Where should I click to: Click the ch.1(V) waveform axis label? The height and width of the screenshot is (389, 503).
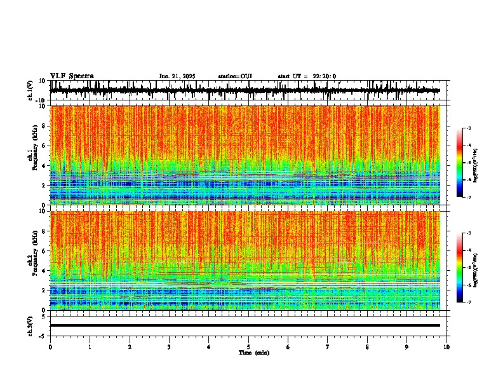click(x=30, y=90)
